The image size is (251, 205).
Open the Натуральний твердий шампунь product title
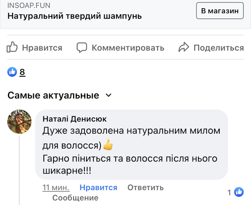[x=74, y=16]
